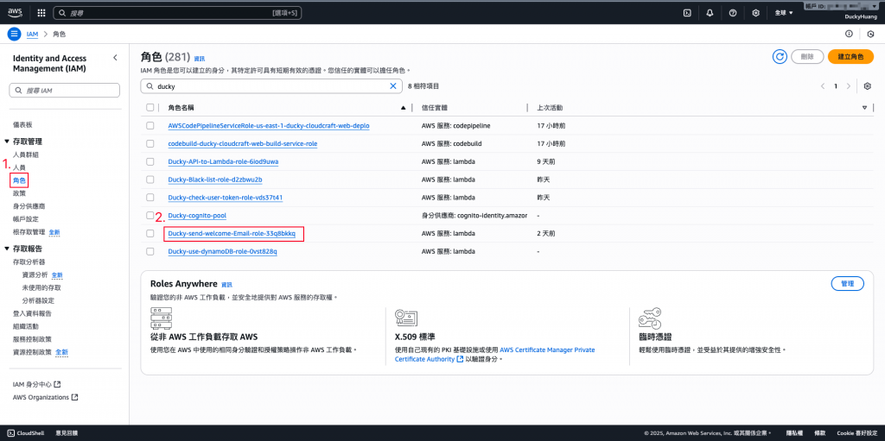
Task: Refresh the roles list
Action: coord(780,56)
